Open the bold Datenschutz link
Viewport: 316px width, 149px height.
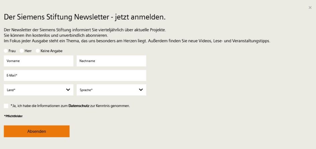pos(79,106)
